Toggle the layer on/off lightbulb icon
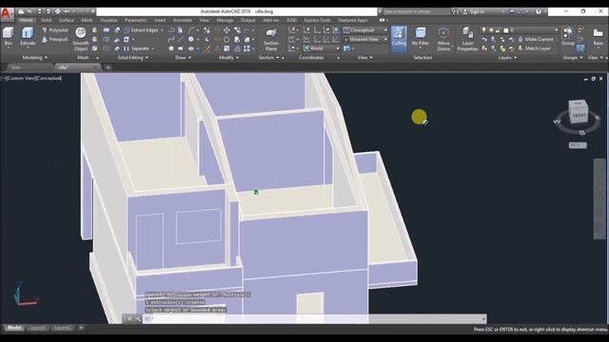Image resolution: width=609 pixels, height=342 pixels. click(x=483, y=29)
